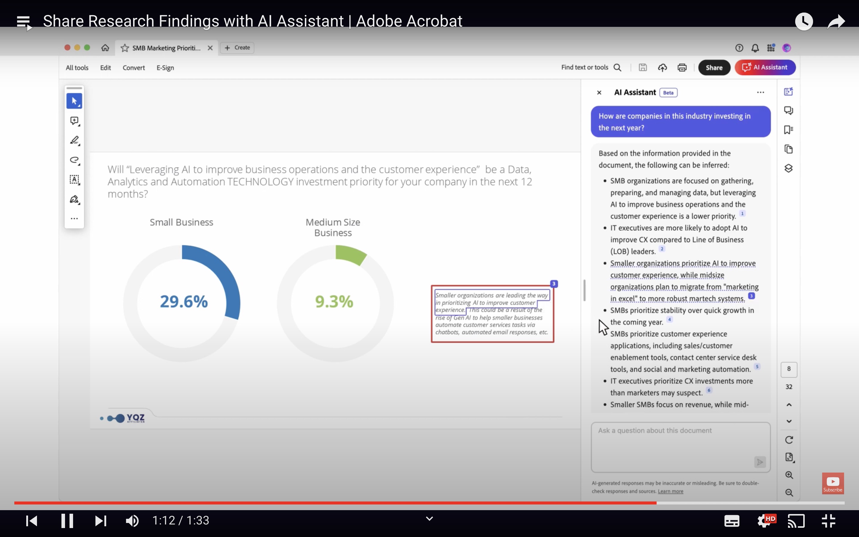The width and height of the screenshot is (859, 537).
Task: Open the E-Sign menu
Action: (x=166, y=68)
